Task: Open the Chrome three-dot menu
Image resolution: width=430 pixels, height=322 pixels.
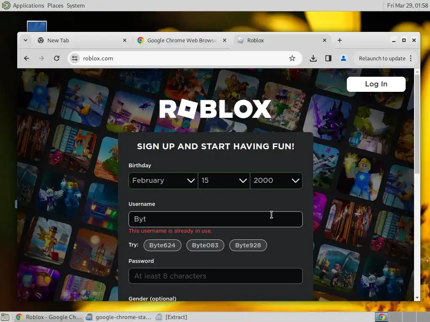Action: click(x=411, y=58)
